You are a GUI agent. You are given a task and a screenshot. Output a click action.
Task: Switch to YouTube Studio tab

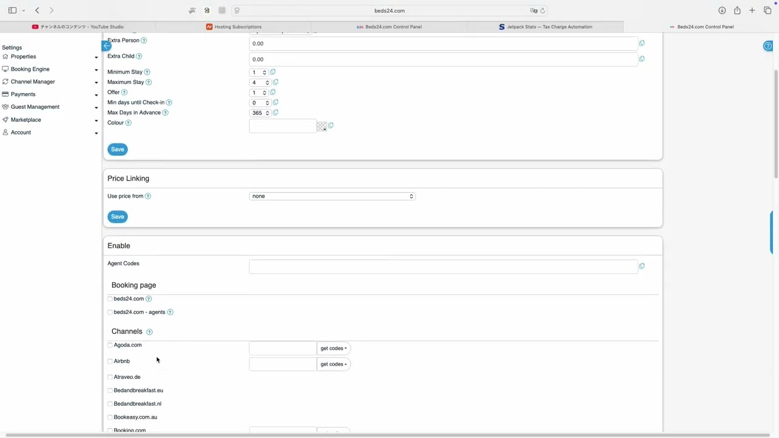click(78, 27)
